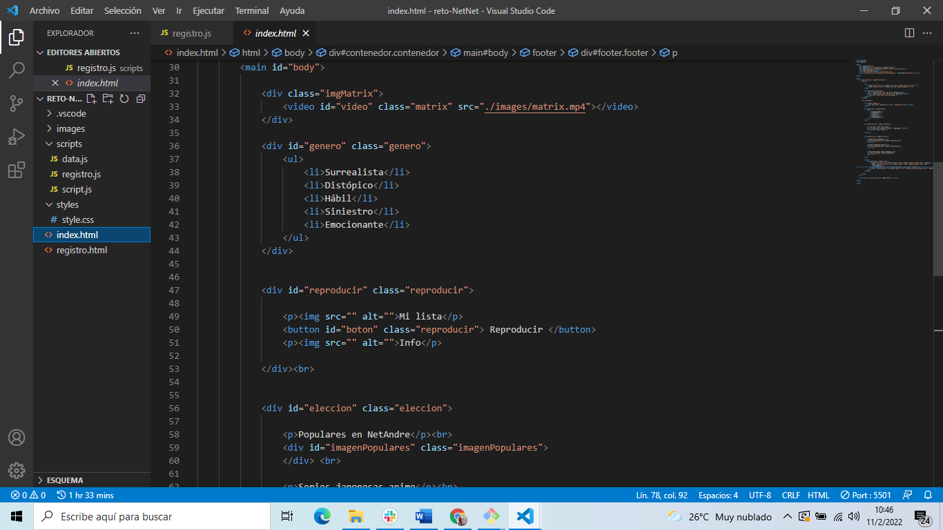Open Word from the taskbar
Image resolution: width=943 pixels, height=530 pixels.
click(x=423, y=516)
